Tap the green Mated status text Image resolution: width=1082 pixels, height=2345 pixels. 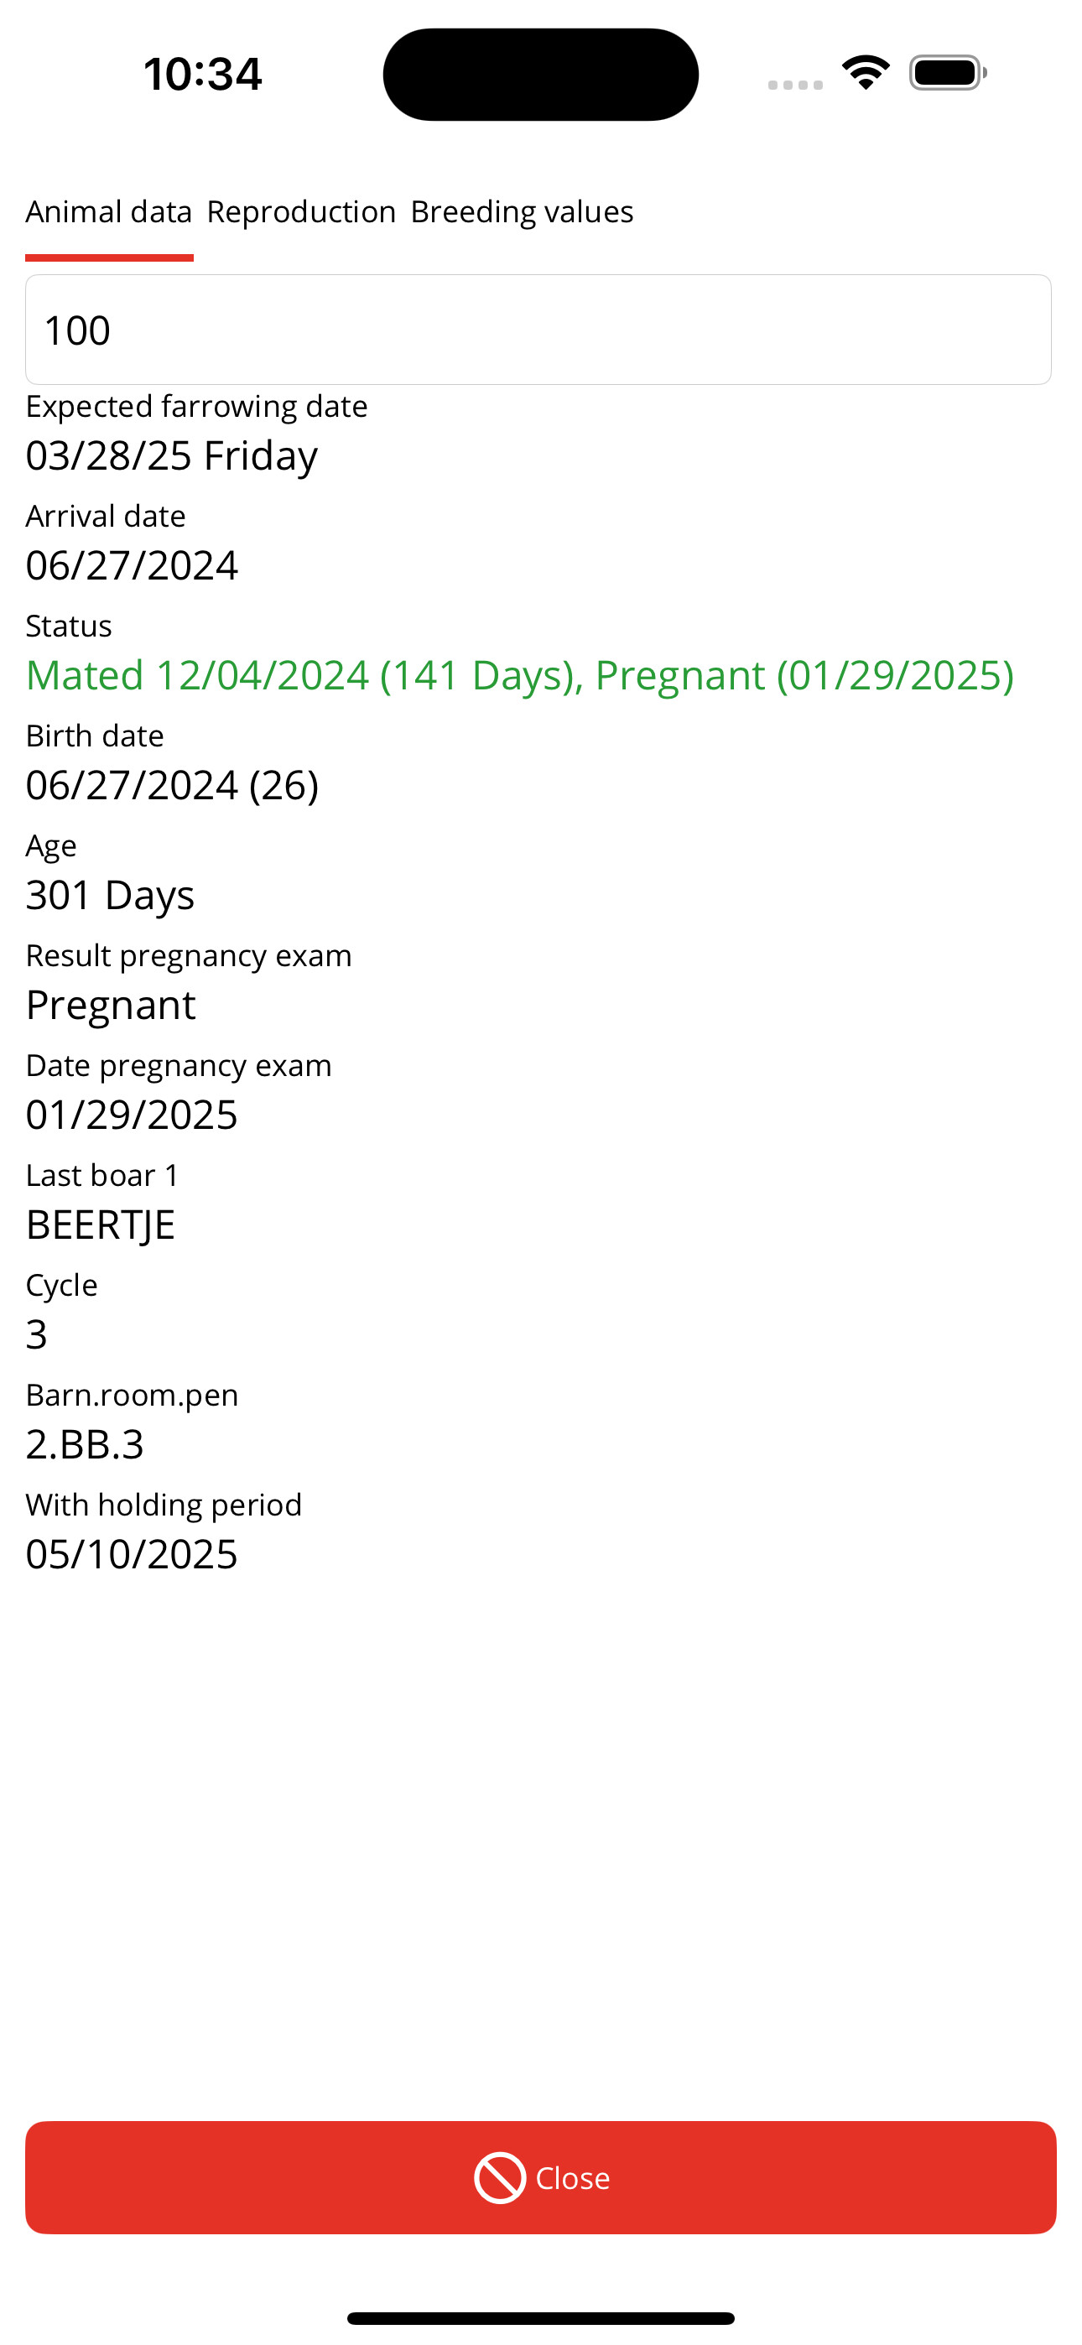519,675
